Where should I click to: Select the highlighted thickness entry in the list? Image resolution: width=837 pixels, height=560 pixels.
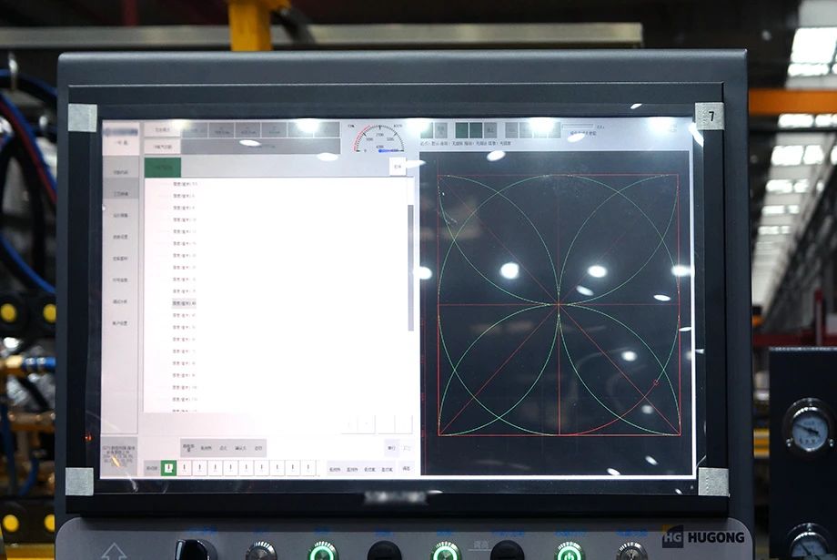point(184,302)
